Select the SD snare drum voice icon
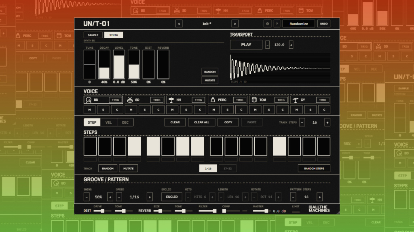This screenshot has width=414, height=232. tap(130, 100)
